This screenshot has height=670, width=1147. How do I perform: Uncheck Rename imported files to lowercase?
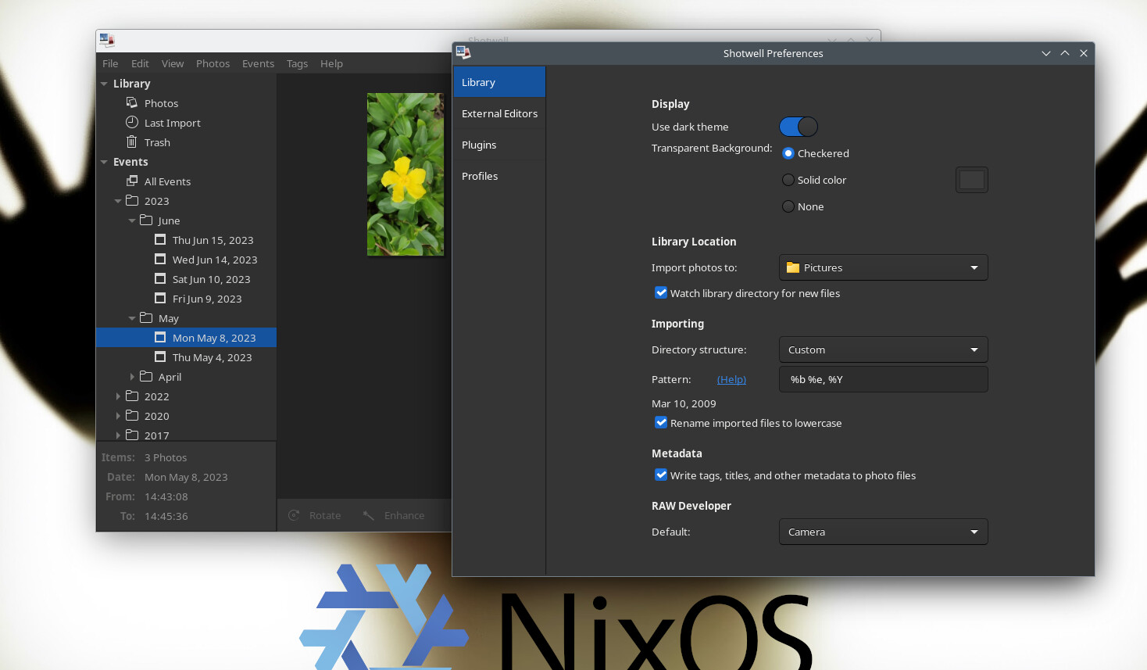pos(661,422)
